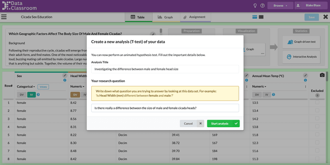The image size is (330, 165).
Task: Click Head Width value 8.77
Action: [x=73, y=111]
